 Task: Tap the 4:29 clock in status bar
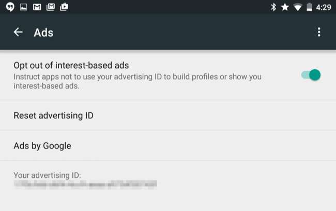[324, 7]
